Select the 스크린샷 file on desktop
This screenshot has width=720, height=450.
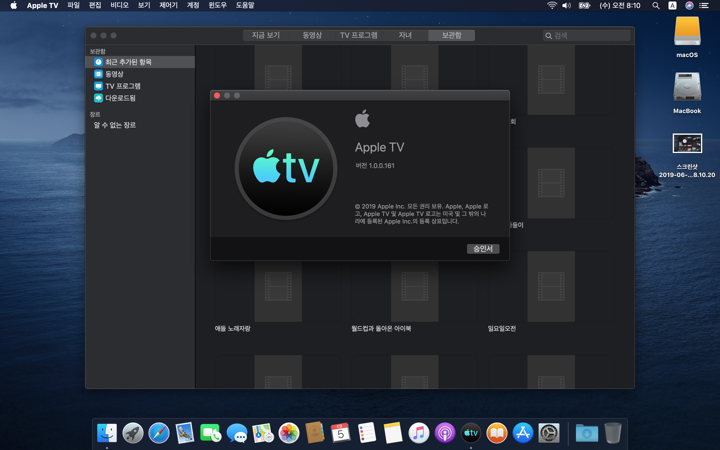(687, 143)
